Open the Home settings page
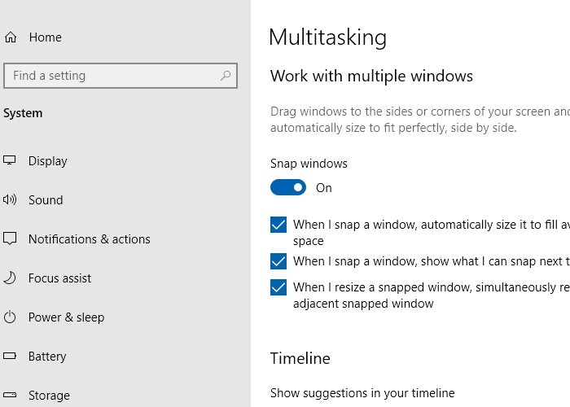The image size is (570, 407). tap(46, 37)
